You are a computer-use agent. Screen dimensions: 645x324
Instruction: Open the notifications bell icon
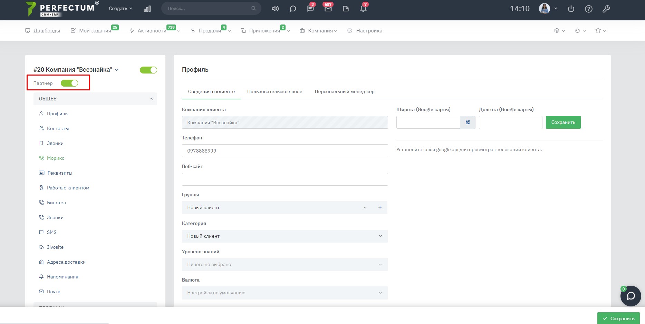tap(363, 9)
